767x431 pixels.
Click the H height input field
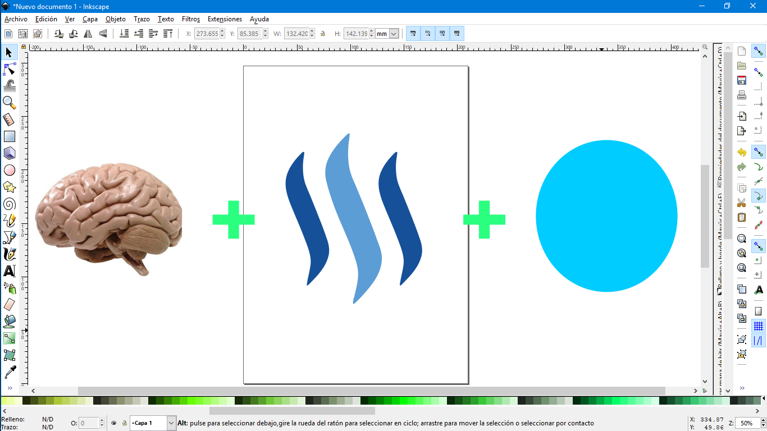pyautogui.click(x=356, y=34)
